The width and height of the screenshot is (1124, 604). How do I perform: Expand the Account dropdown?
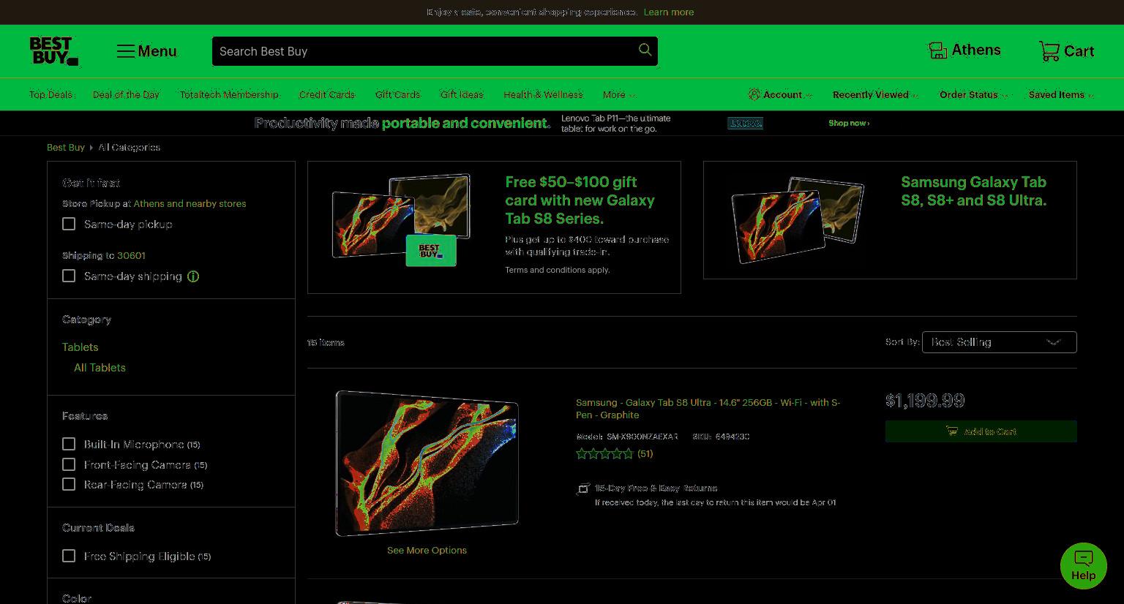click(x=780, y=95)
